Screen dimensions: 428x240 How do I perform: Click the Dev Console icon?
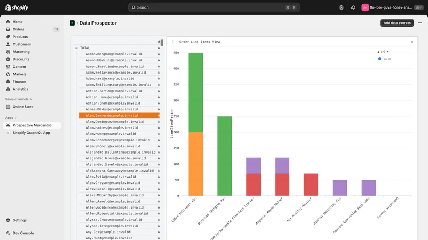click(8, 233)
